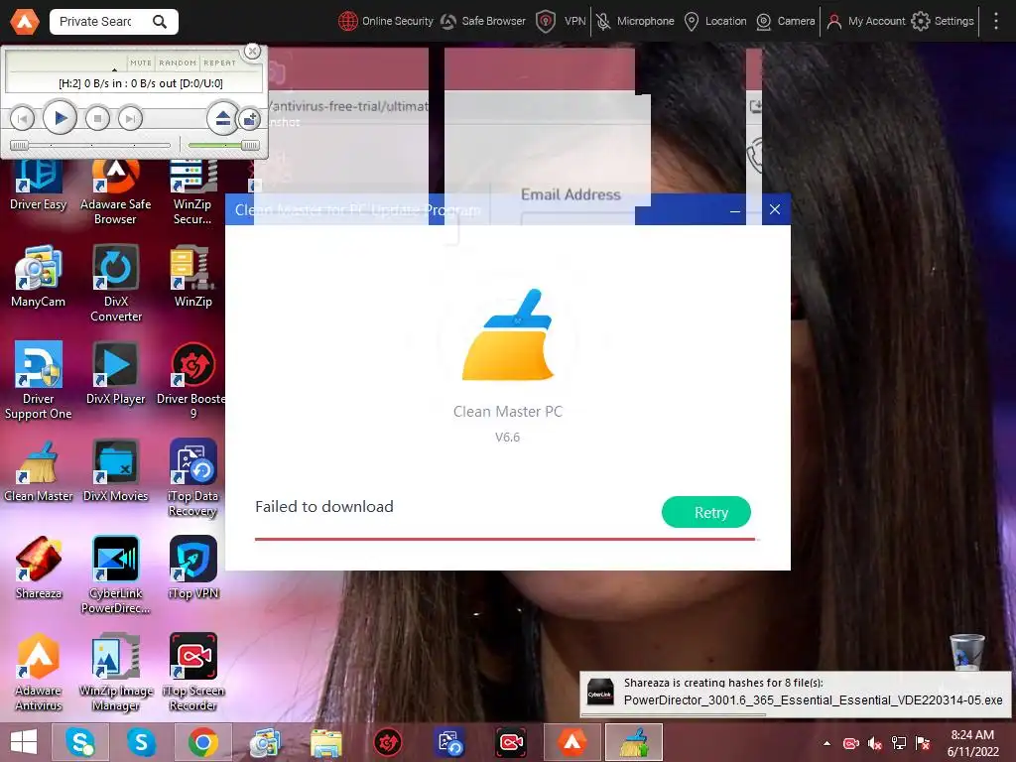Viewport: 1016px width, 762px height.
Task: Open Settings in the Adaware top bar
Action: (x=943, y=22)
